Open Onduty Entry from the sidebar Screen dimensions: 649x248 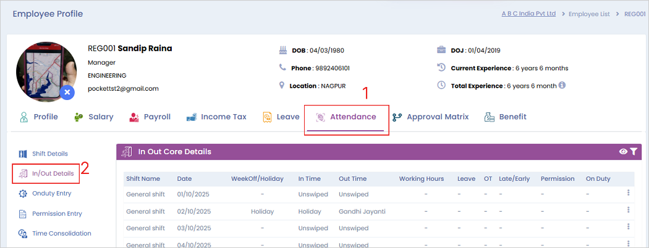tap(45, 193)
